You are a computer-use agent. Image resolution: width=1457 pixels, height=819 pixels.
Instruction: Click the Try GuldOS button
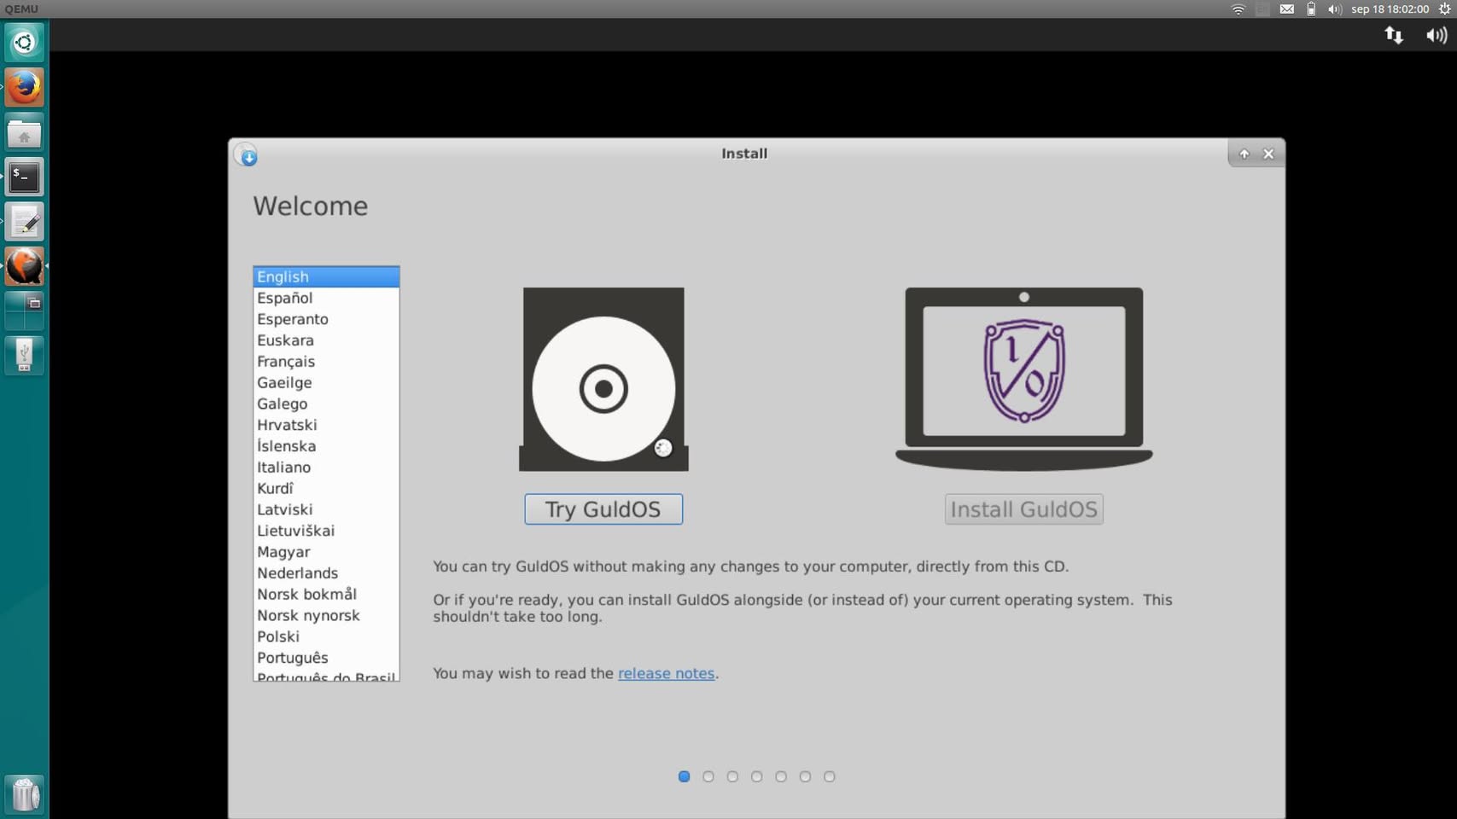(603, 509)
